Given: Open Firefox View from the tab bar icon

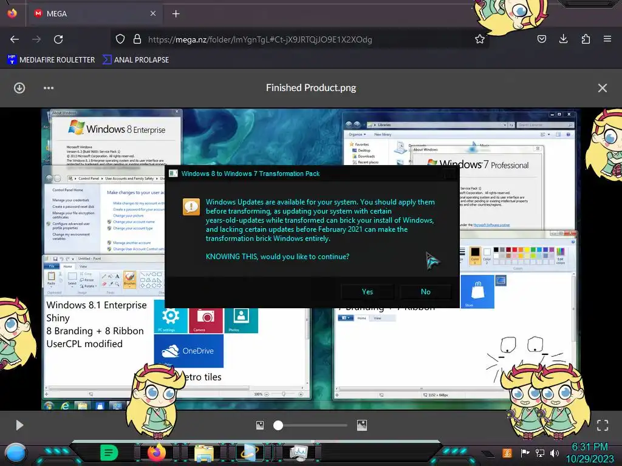Looking at the screenshot, I should click(12, 13).
